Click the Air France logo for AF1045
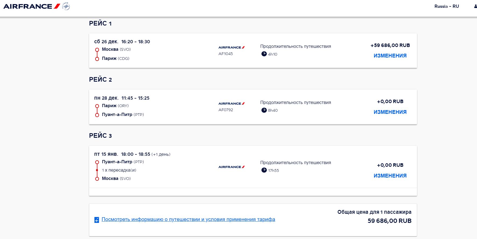477x239 pixels. tap(232, 47)
